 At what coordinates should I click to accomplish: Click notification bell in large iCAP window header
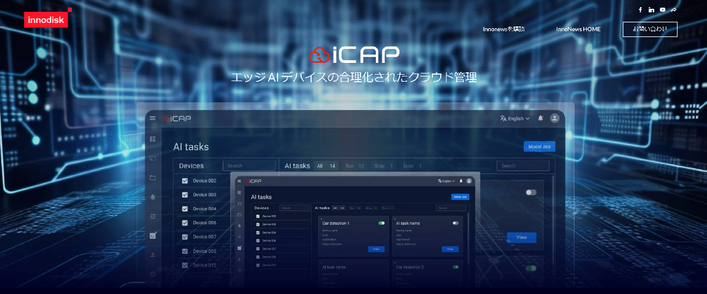tap(540, 118)
